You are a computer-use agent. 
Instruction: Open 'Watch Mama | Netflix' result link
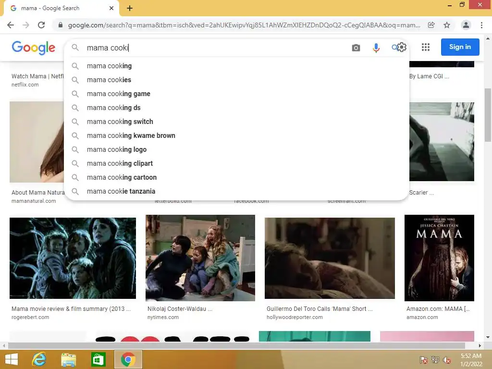[x=37, y=76]
